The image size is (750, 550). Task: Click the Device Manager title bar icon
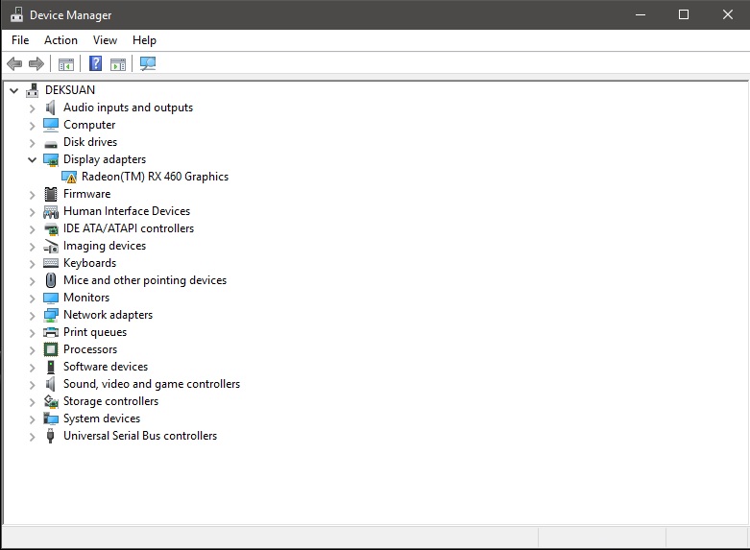(16, 14)
